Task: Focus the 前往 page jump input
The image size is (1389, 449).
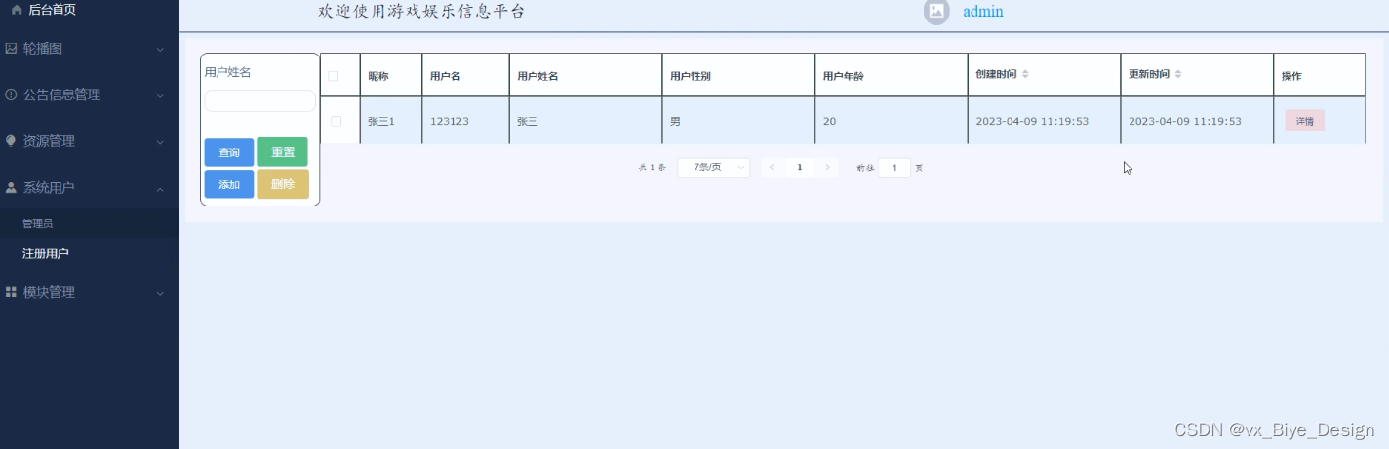Action: (894, 168)
